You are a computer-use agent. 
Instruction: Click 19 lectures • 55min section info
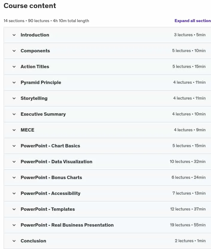click(188, 225)
